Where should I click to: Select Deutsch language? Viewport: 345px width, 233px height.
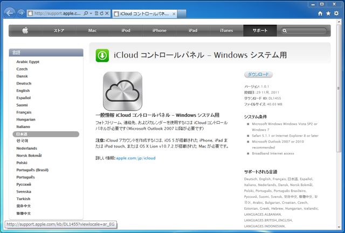click(24, 83)
